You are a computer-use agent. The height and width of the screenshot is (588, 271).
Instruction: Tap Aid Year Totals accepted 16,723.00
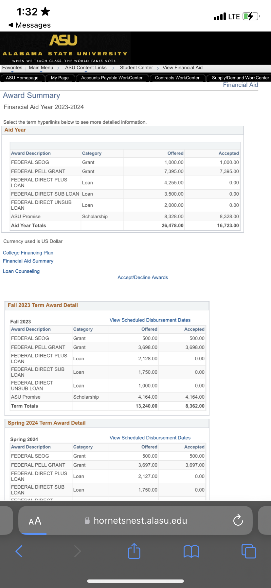(x=228, y=225)
